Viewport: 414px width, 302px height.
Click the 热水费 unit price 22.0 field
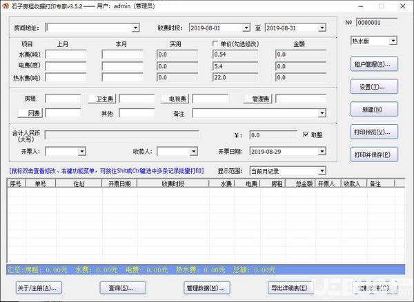point(235,77)
